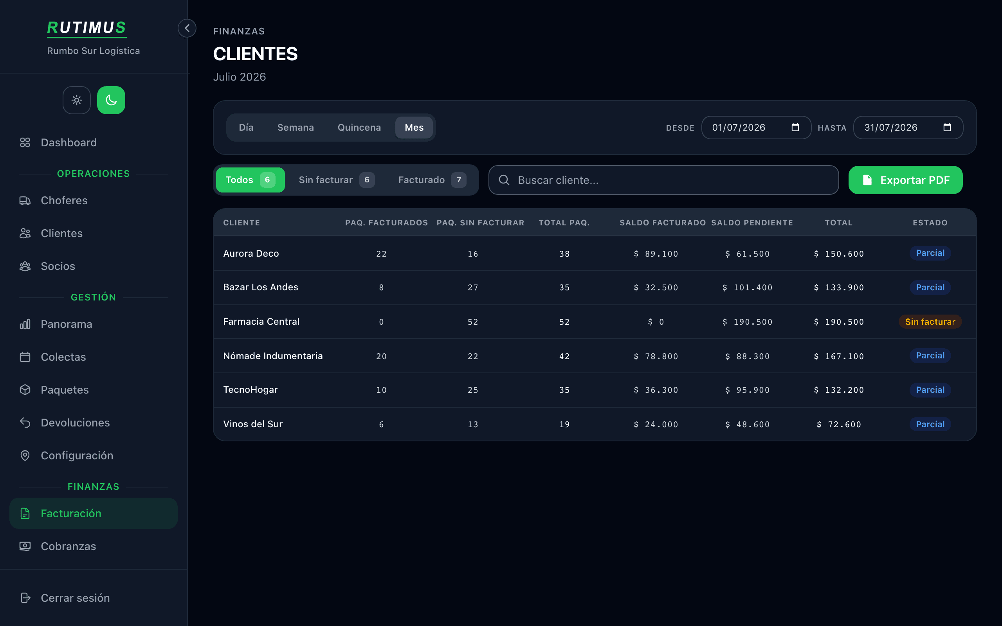Viewport: 1002px width, 626px height.
Task: Collapse the sidebar with the chevron button
Action: (187, 28)
